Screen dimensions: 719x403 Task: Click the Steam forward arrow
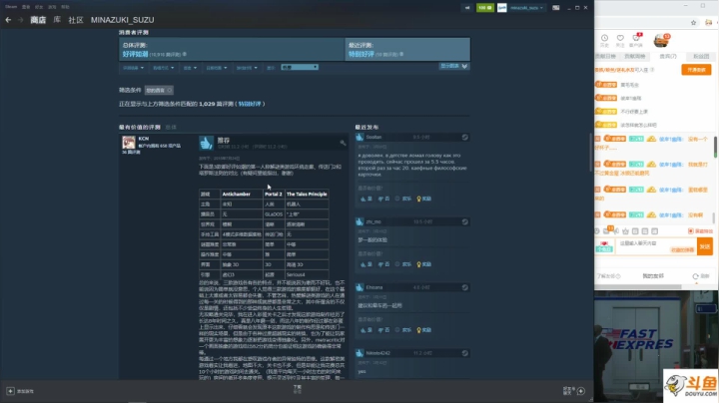[20, 20]
